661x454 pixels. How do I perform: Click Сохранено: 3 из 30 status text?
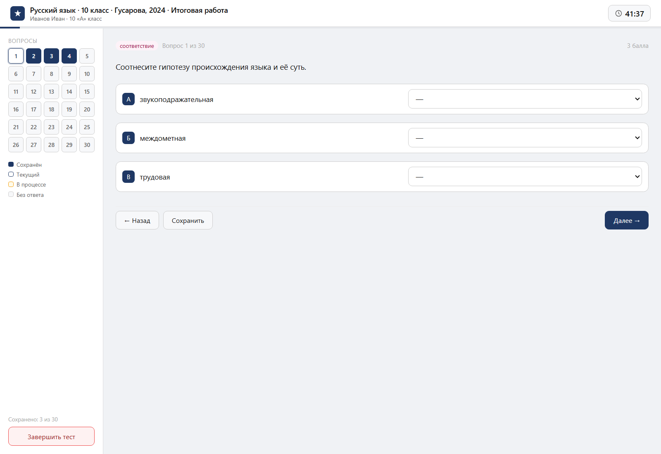33,419
